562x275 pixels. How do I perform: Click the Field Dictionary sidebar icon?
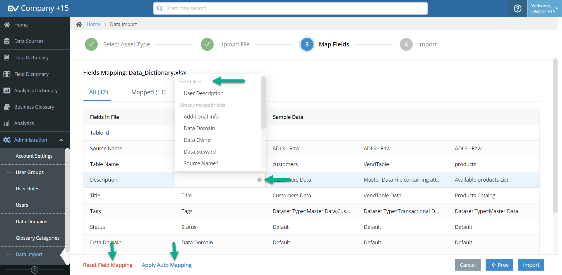(7, 74)
